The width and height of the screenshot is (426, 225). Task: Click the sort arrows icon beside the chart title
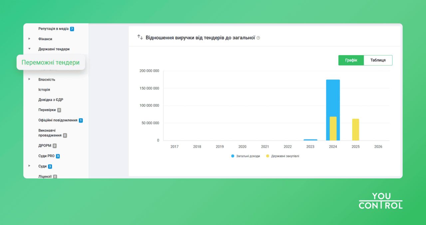(140, 37)
